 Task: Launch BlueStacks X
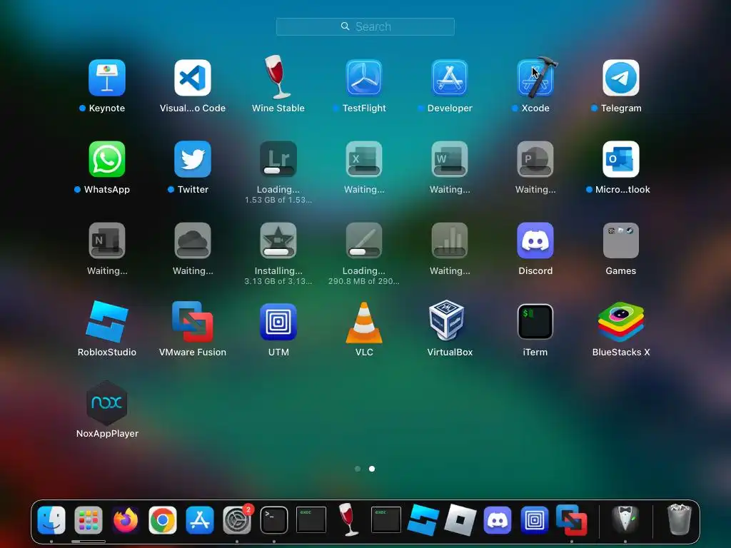621,322
